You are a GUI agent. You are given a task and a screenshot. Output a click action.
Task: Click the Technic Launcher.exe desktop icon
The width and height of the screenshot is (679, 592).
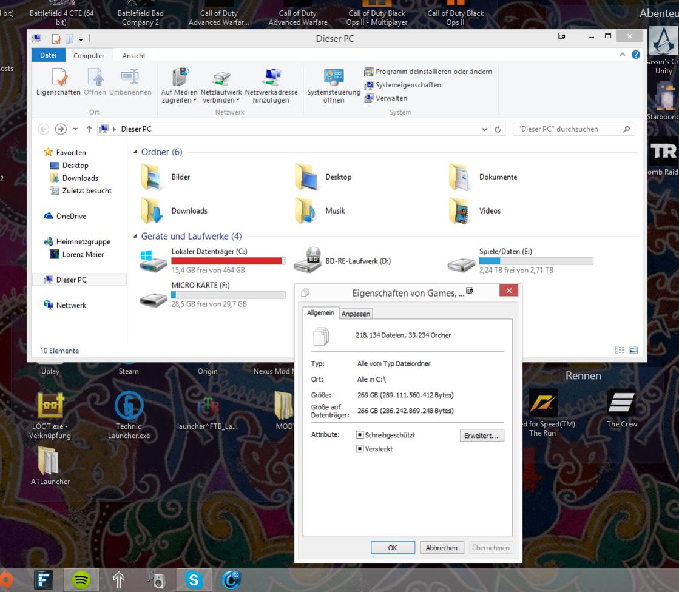click(129, 415)
